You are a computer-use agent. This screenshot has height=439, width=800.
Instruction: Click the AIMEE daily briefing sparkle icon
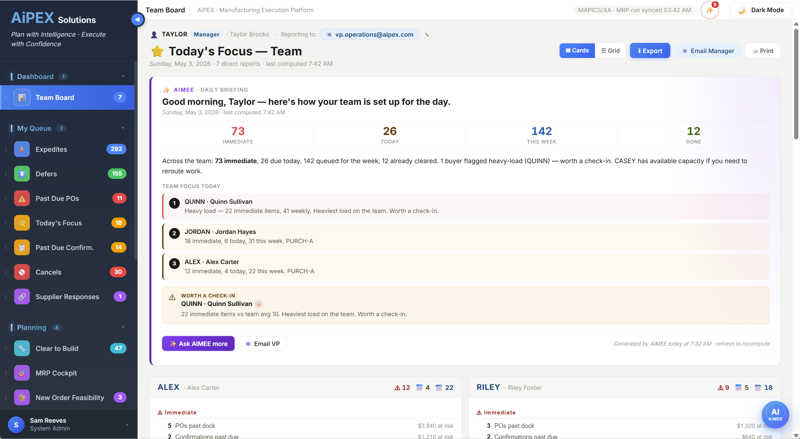166,90
